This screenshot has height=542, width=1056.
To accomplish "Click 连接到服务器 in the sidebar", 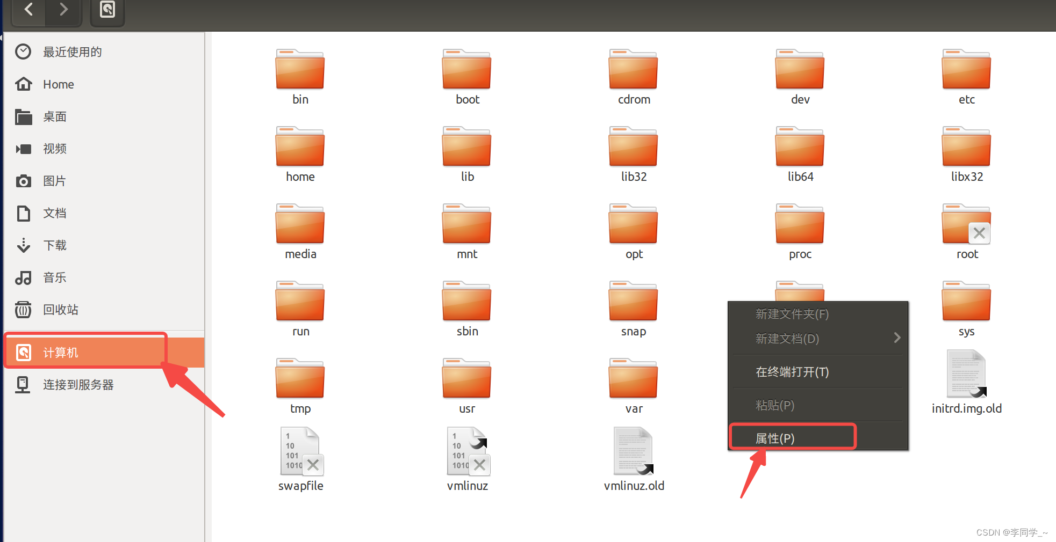I will point(78,384).
